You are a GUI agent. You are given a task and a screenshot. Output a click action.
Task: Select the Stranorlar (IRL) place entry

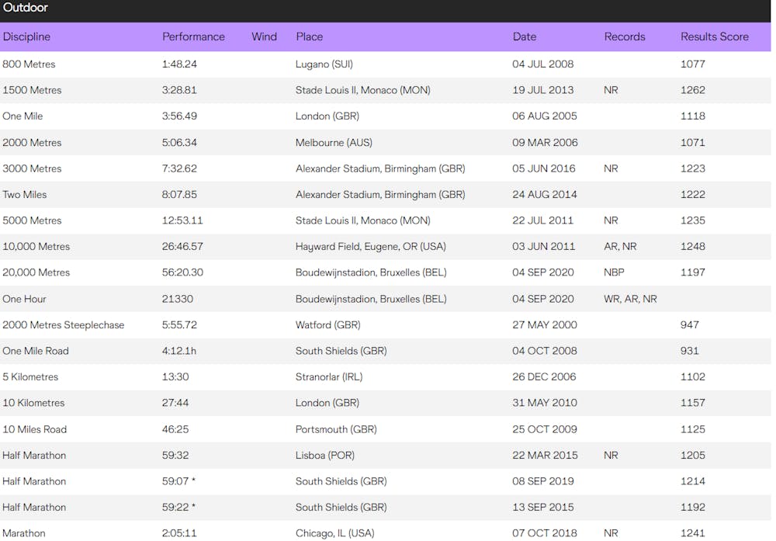click(329, 377)
